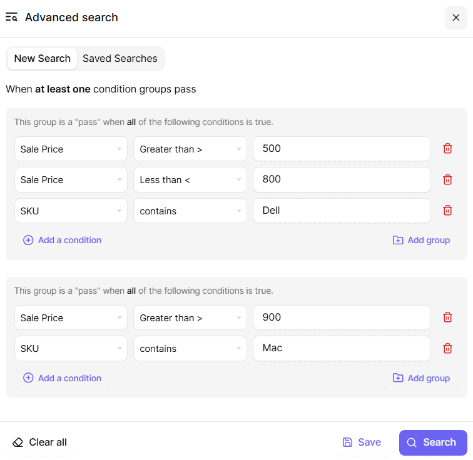
Task: Open field dropdown for the 900 condition row
Action: (x=71, y=317)
